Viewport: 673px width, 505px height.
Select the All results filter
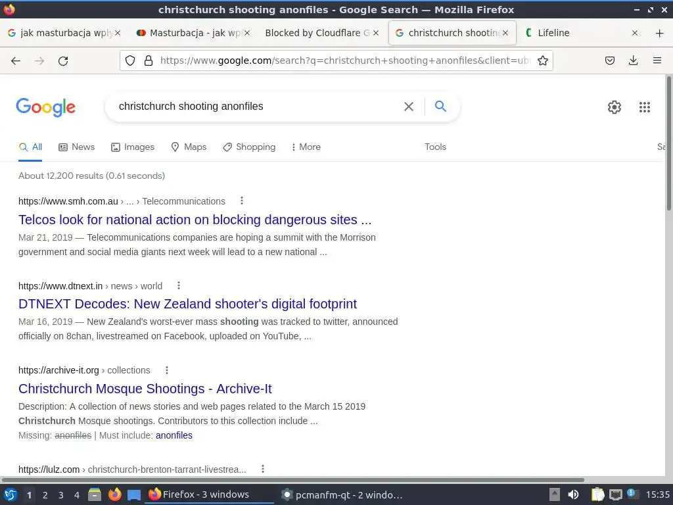(x=30, y=147)
